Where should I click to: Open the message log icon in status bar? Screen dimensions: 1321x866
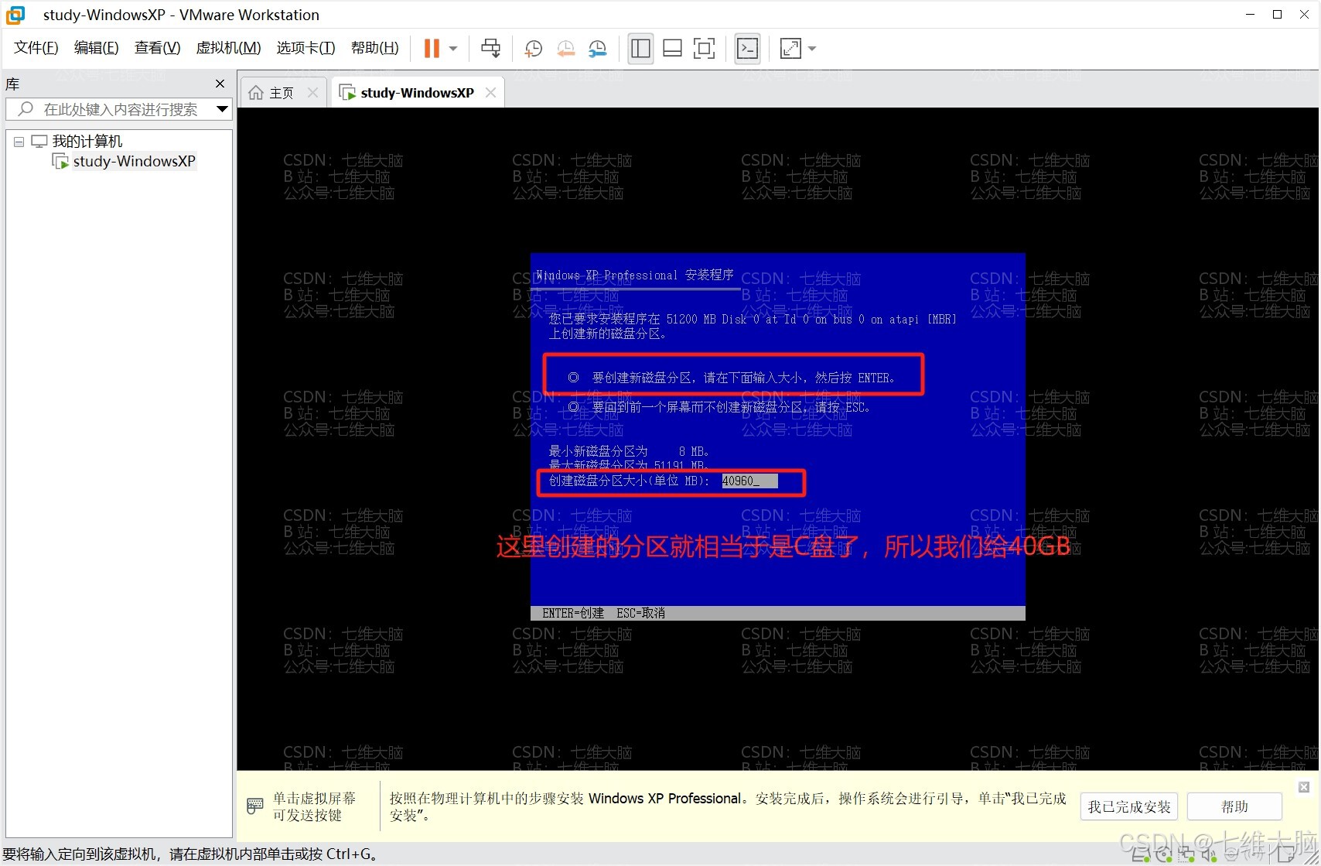click(x=1286, y=855)
